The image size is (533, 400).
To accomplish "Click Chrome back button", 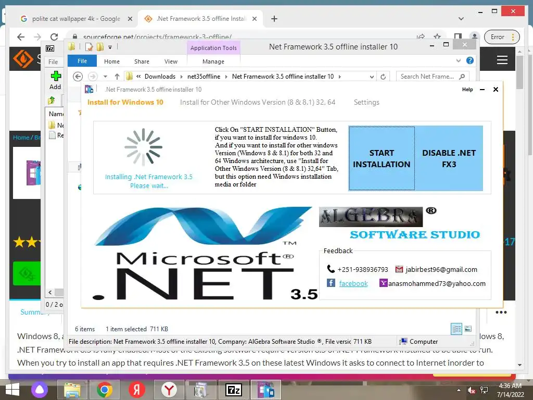I will coord(21,37).
